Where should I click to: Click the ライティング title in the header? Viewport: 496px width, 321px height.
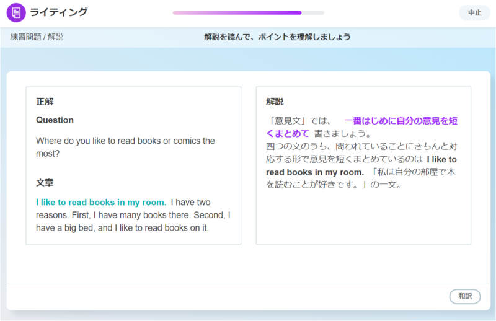click(x=59, y=12)
